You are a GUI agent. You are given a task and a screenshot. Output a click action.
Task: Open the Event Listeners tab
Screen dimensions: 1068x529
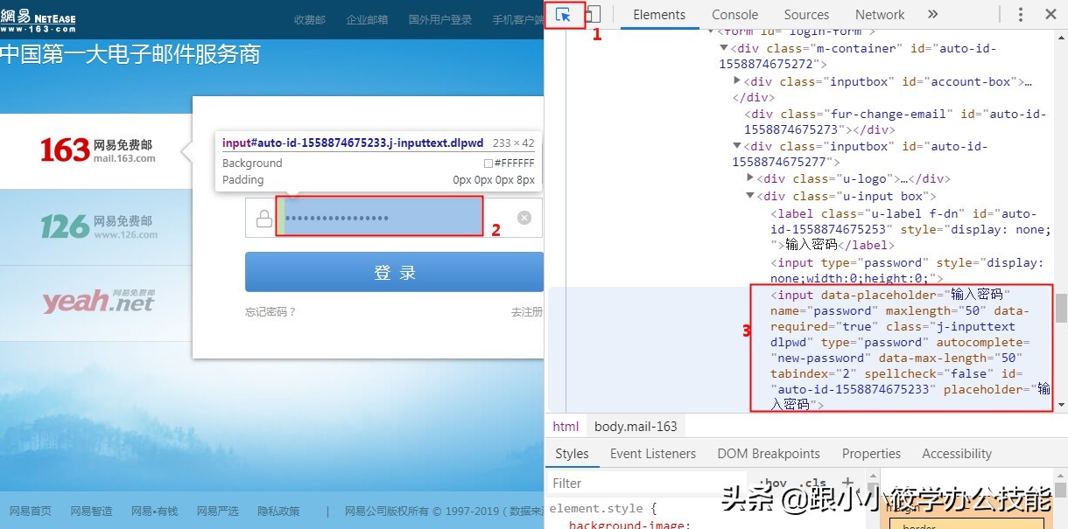(x=653, y=453)
